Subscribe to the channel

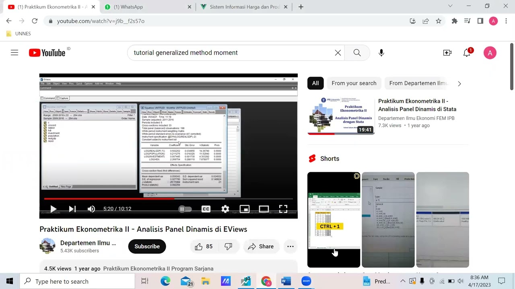[147, 246]
